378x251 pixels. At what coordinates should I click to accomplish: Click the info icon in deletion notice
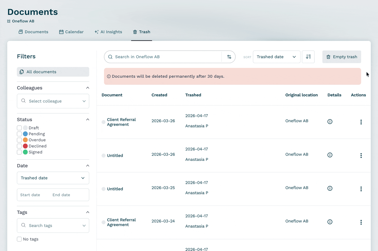(109, 76)
